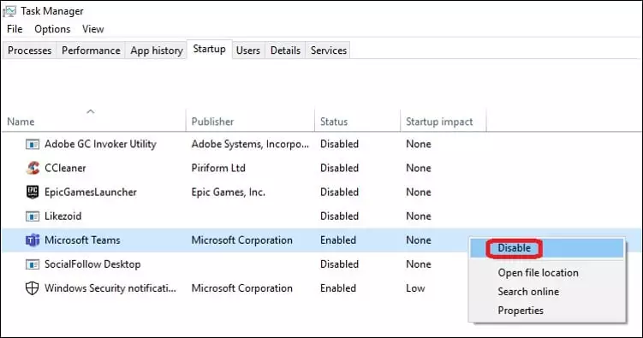Switch to the Processes tab

tap(29, 50)
